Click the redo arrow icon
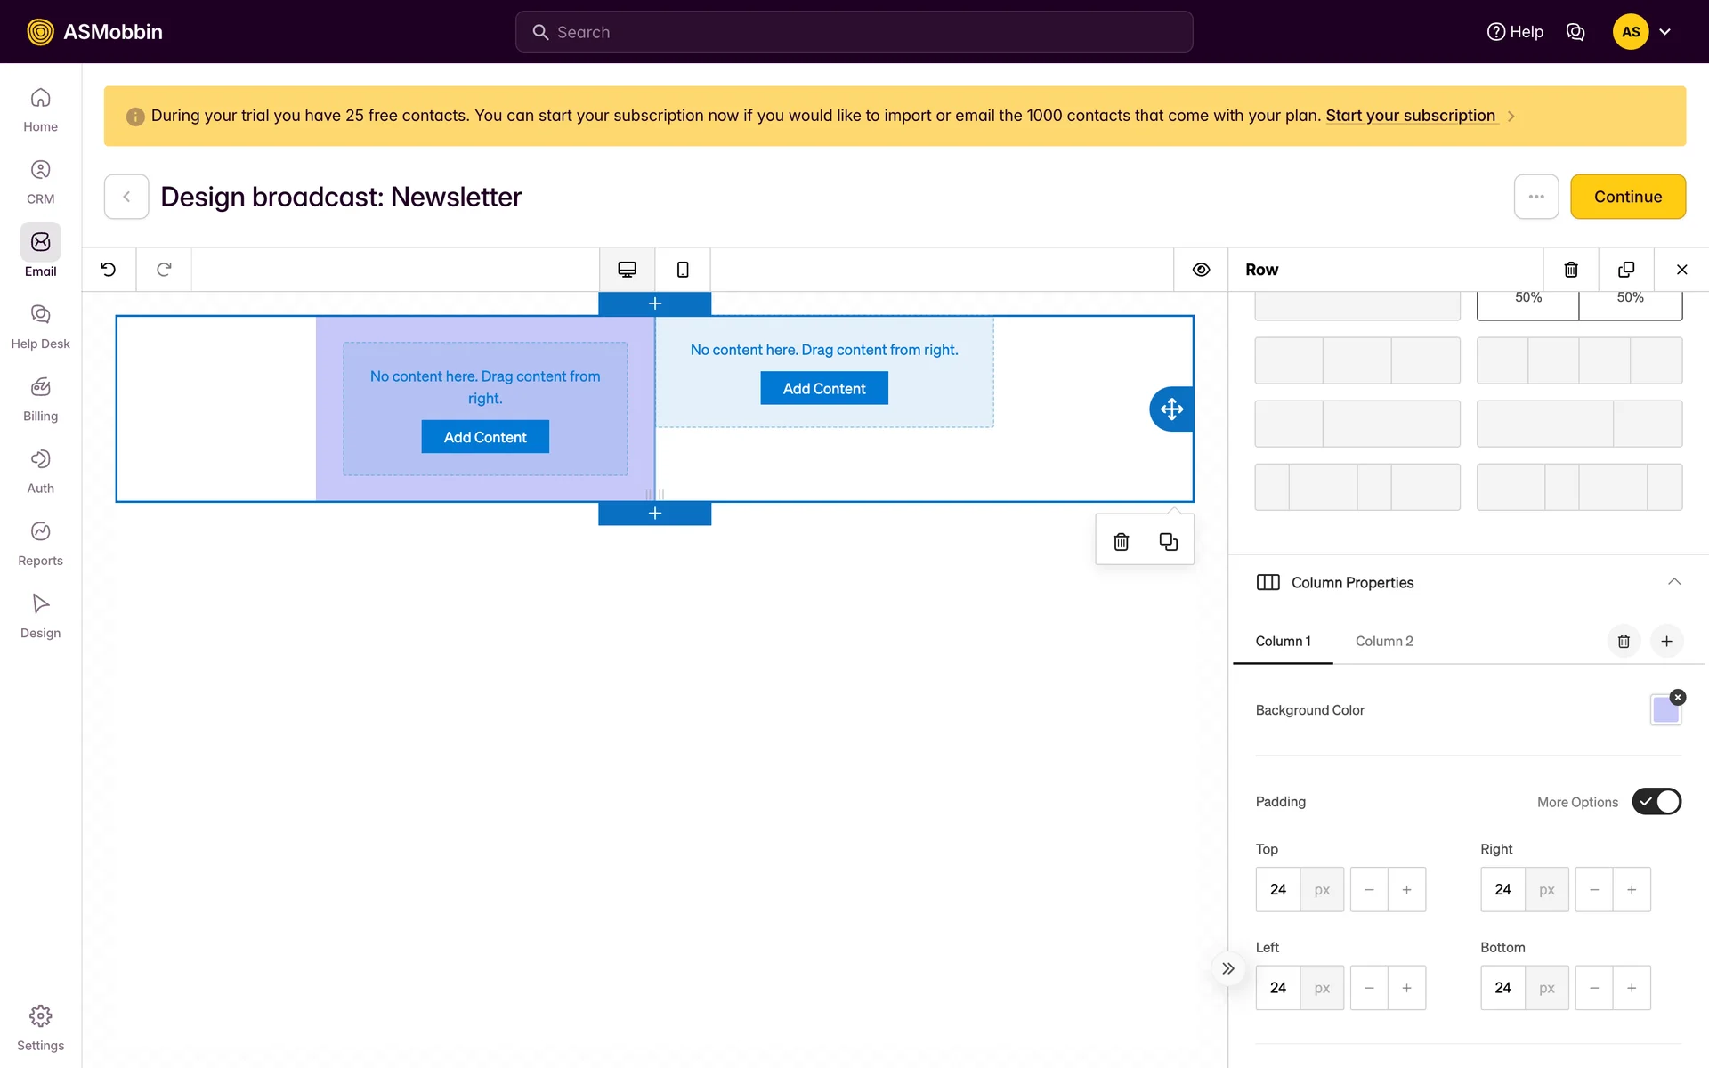 coord(164,269)
